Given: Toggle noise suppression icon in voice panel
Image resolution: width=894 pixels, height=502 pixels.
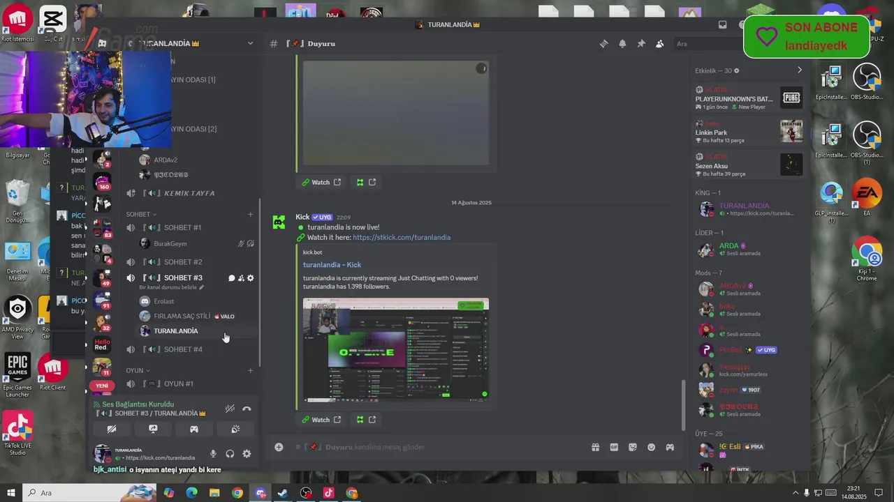Looking at the screenshot, I should (230, 409).
